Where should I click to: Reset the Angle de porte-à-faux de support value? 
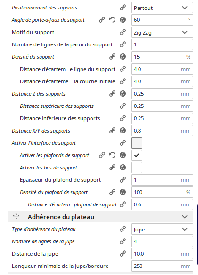click(x=112, y=20)
